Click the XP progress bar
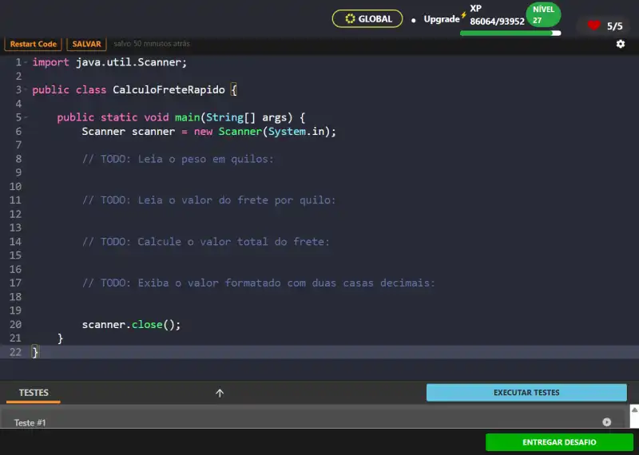639x455 pixels. [510, 34]
